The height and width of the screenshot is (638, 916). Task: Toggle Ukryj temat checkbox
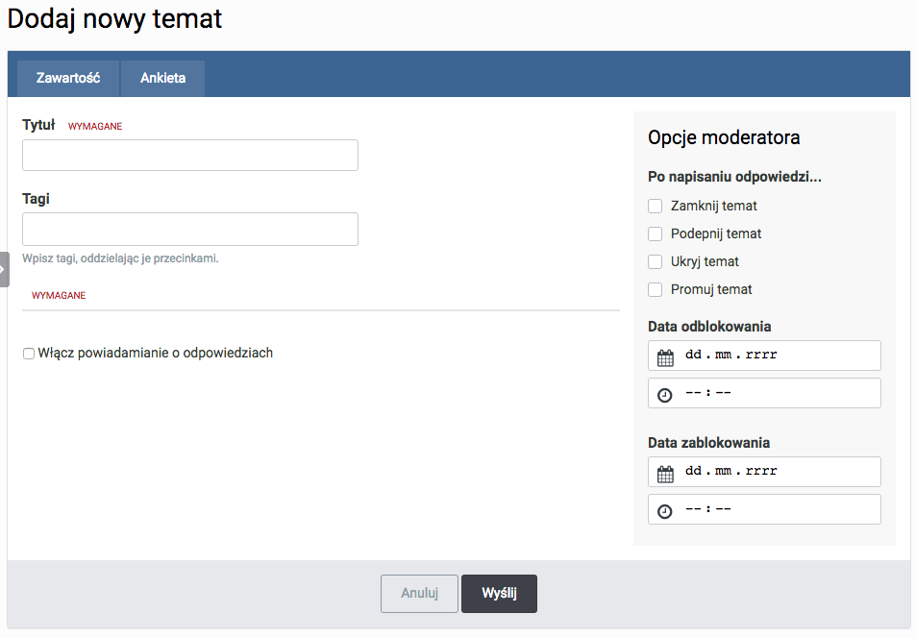(656, 261)
